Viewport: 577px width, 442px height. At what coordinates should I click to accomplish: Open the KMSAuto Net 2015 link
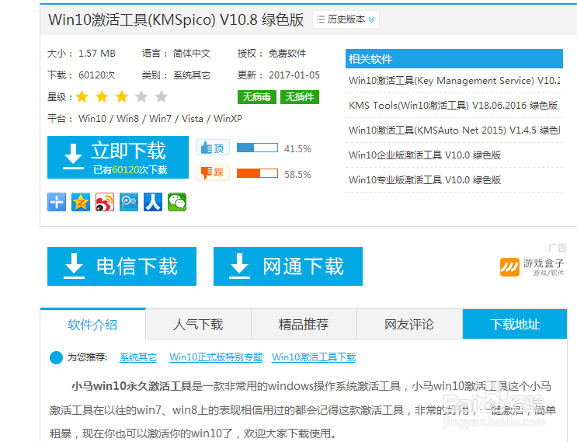pos(454,130)
